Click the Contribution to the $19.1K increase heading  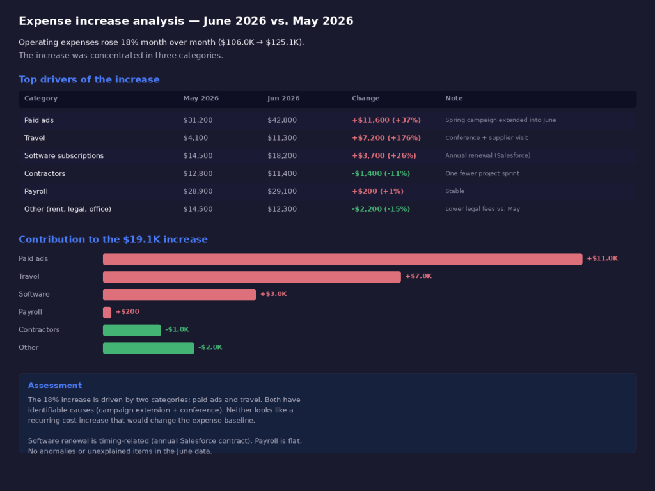coord(113,240)
